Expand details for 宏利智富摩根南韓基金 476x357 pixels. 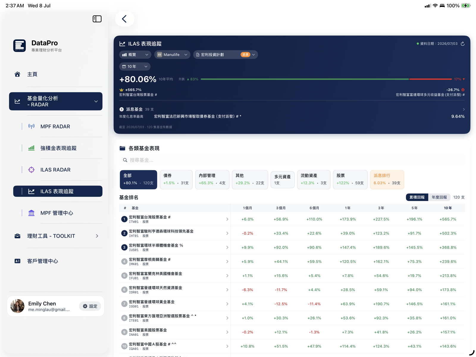tap(227, 261)
